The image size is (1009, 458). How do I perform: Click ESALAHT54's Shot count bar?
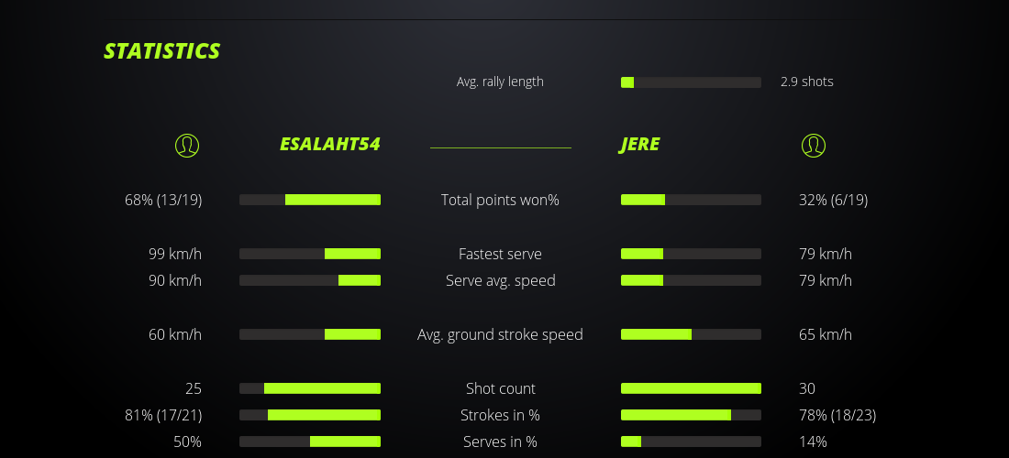(x=310, y=388)
